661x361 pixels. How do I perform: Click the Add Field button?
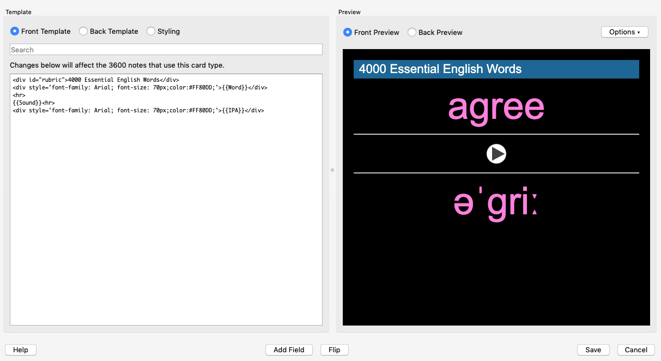[x=289, y=350]
